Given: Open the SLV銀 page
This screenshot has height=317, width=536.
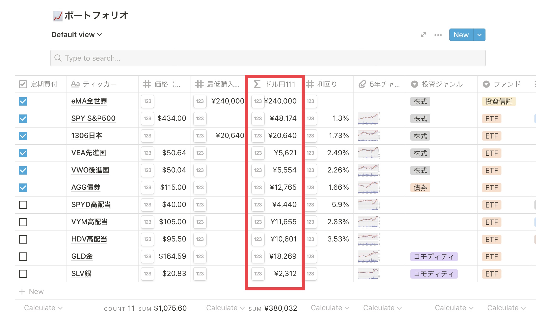Looking at the screenshot, I should pyautogui.click(x=81, y=274).
